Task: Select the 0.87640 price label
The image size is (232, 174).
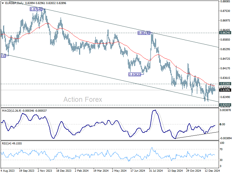Action: click(36, 9)
